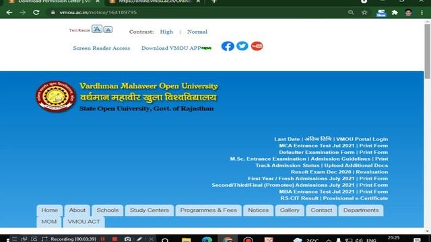
Task: Open the RS-CIT Result link
Action: 299,198
